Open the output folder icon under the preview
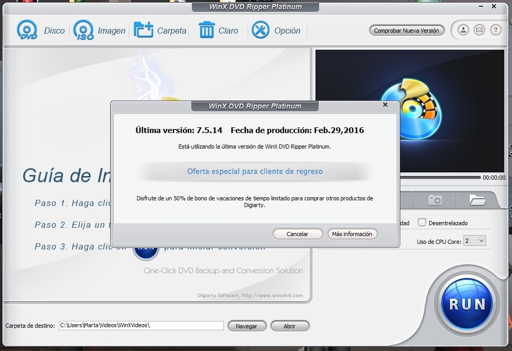The image size is (512, 351). point(477,200)
